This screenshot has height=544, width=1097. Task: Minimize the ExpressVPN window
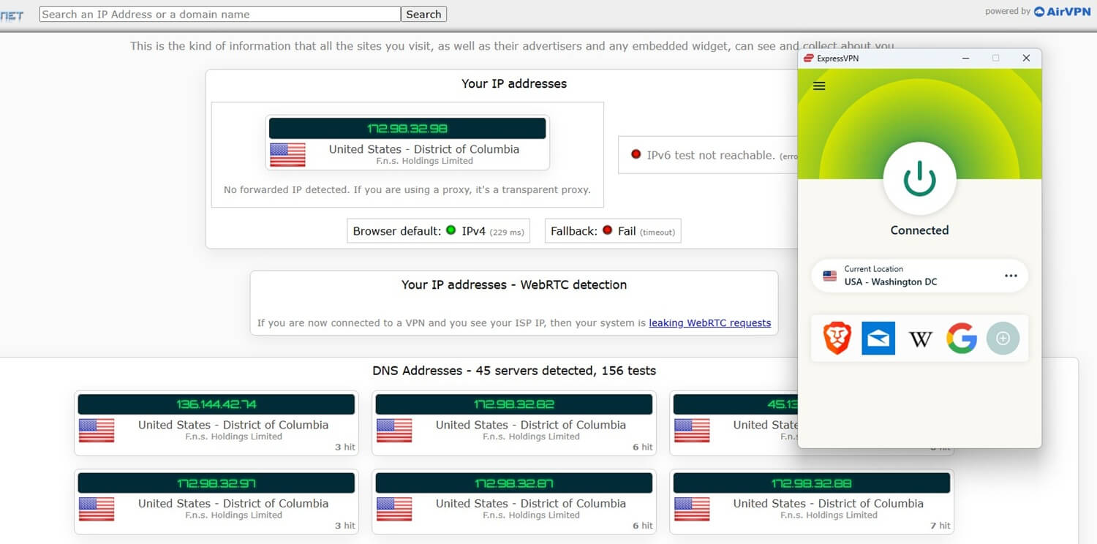tap(965, 58)
